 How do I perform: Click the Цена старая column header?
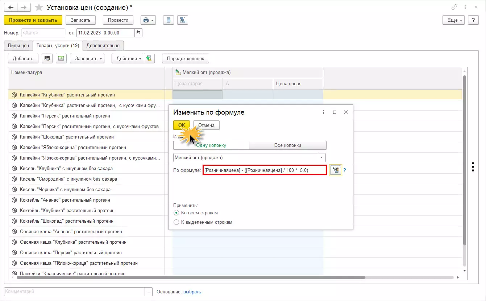click(198, 83)
